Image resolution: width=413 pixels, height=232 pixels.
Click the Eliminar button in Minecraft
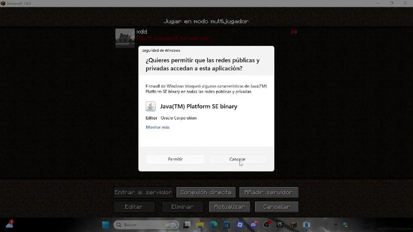coord(182,207)
